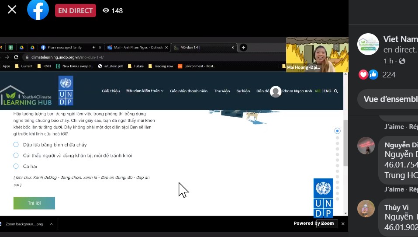Image resolution: width=418 pixels, height=237 pixels.
Task: Open the 'Giới thiệu' menu item
Action: click(111, 91)
